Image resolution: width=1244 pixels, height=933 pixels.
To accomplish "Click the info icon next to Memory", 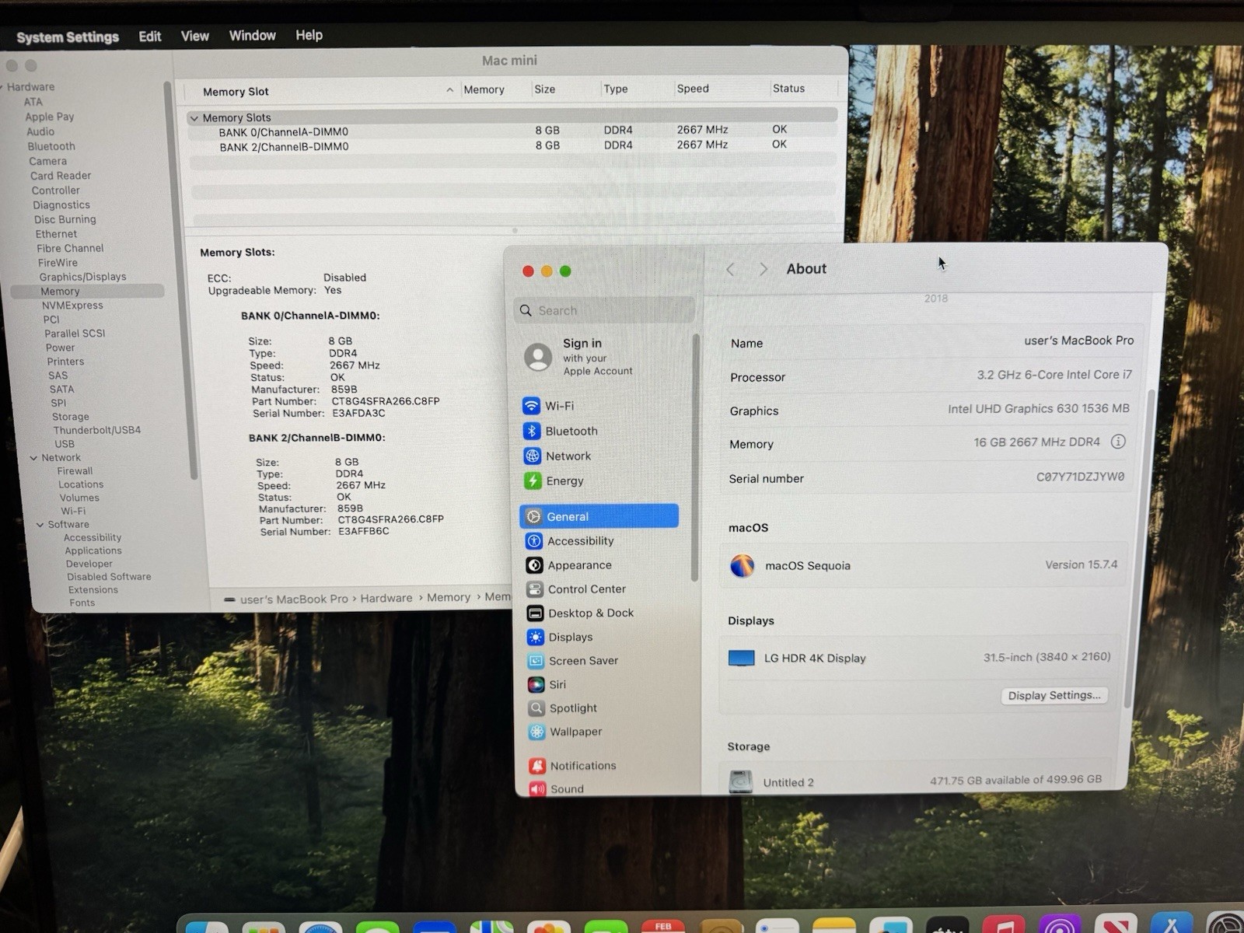I will click(1118, 442).
